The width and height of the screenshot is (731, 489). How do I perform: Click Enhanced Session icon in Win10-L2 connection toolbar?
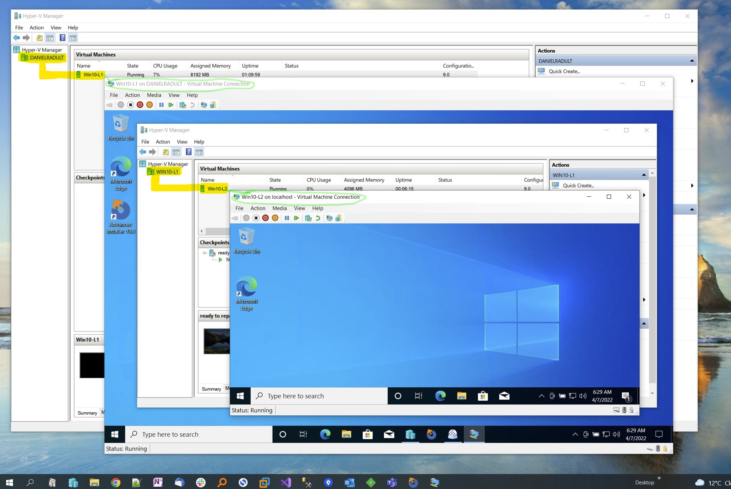point(329,218)
